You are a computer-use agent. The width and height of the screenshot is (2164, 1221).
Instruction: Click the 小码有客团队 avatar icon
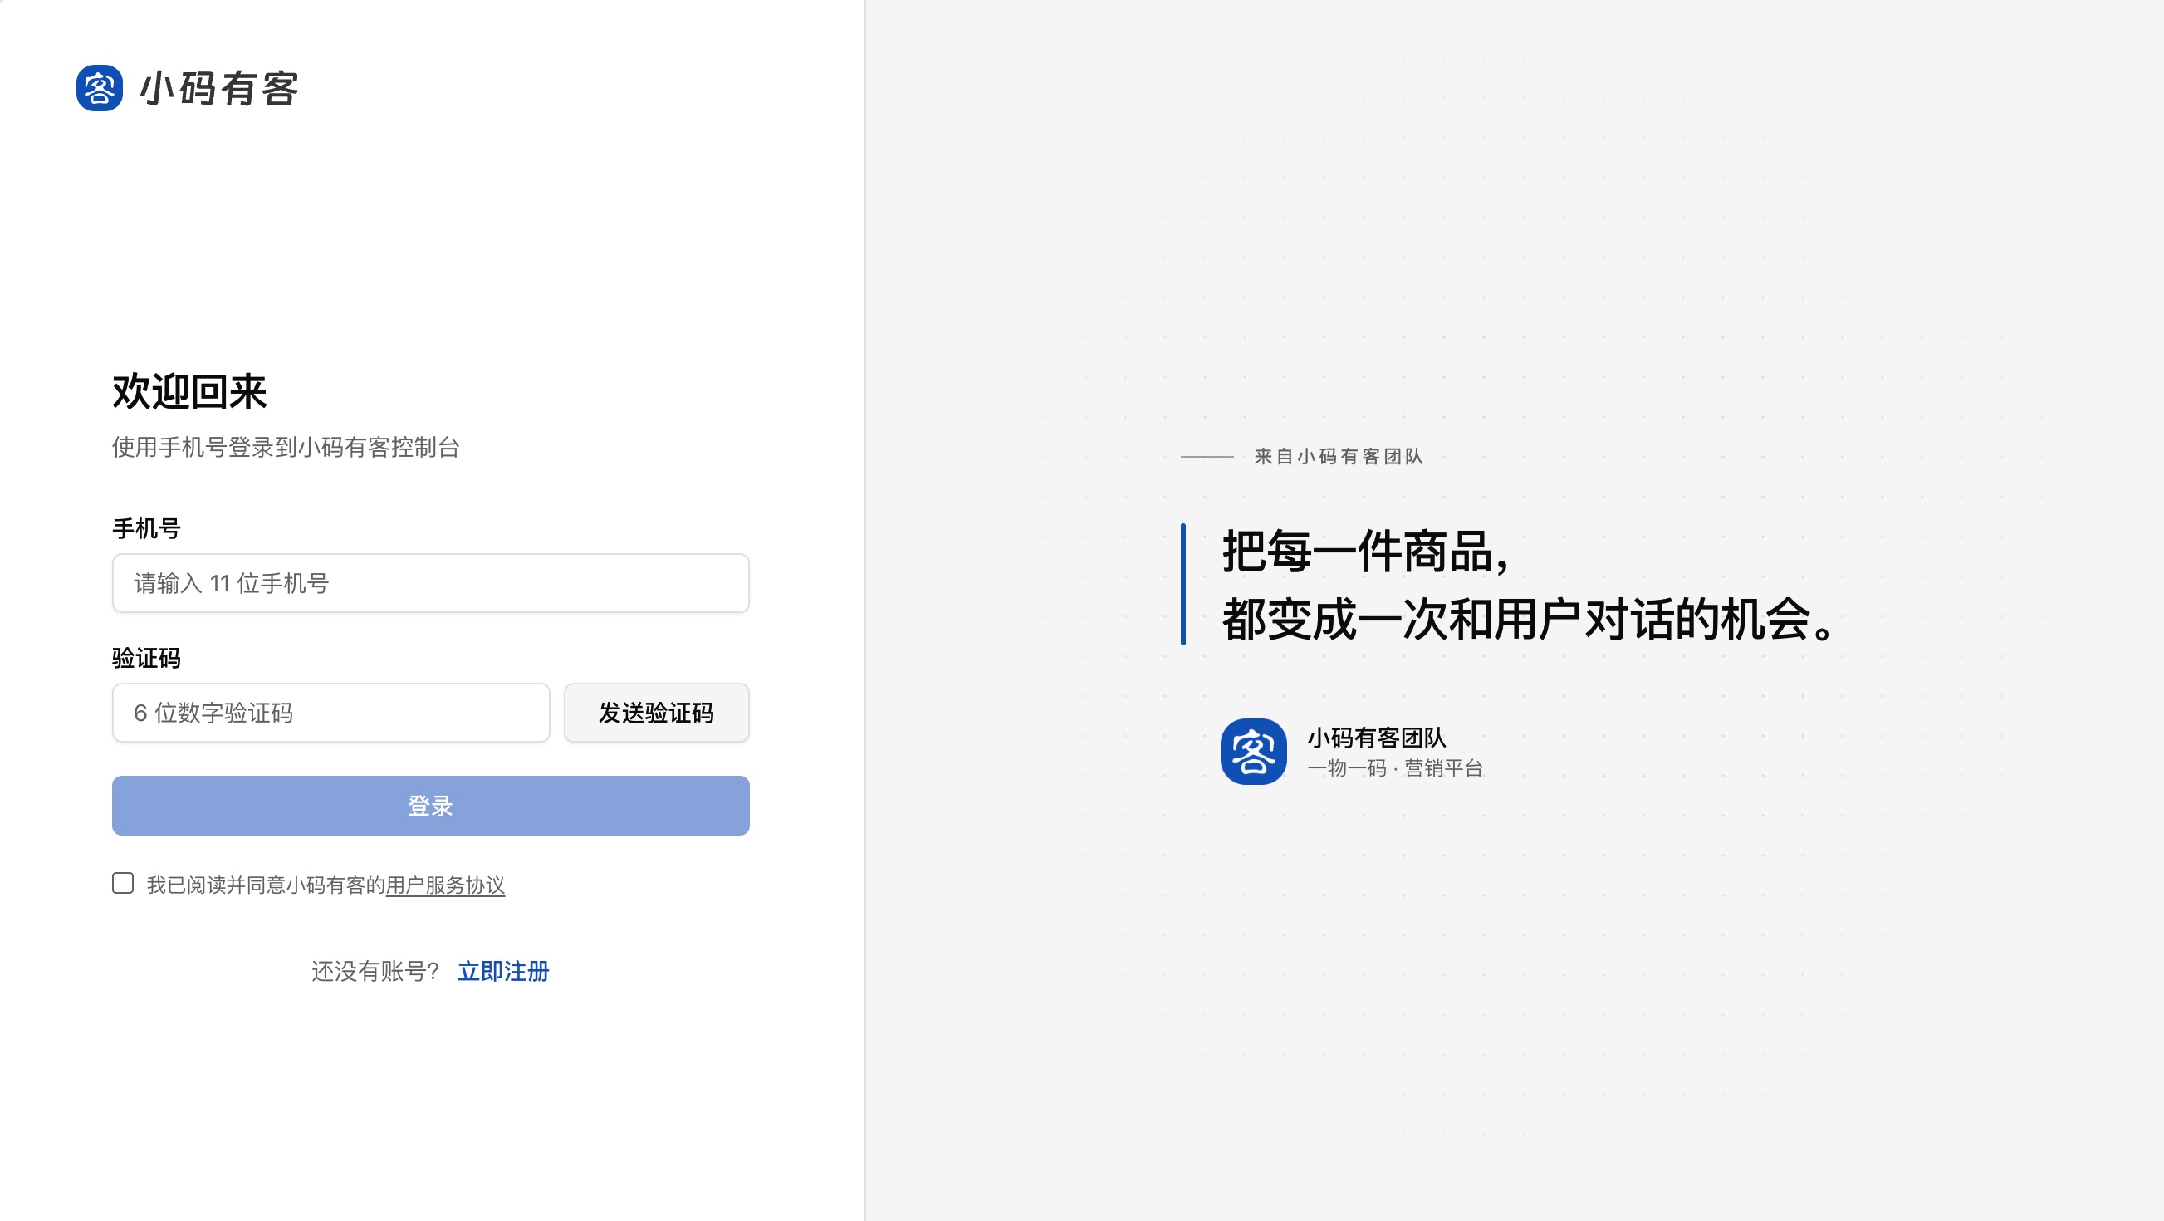pyautogui.click(x=1253, y=751)
